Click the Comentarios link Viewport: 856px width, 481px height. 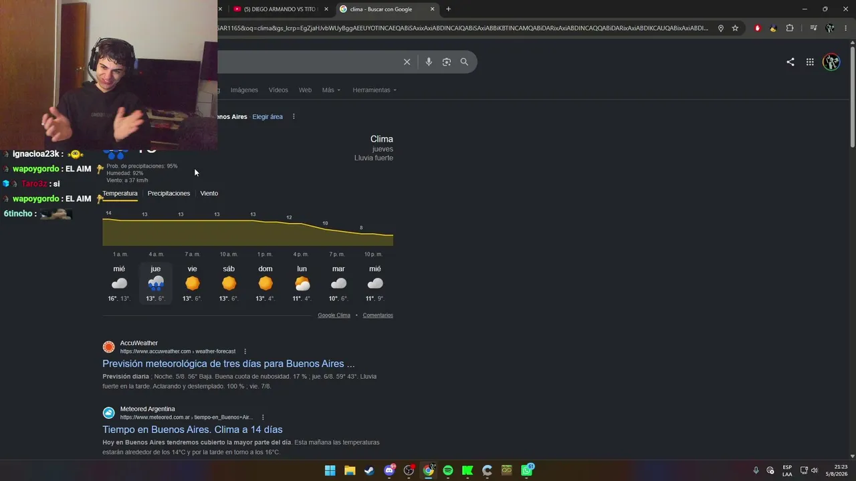click(x=378, y=315)
